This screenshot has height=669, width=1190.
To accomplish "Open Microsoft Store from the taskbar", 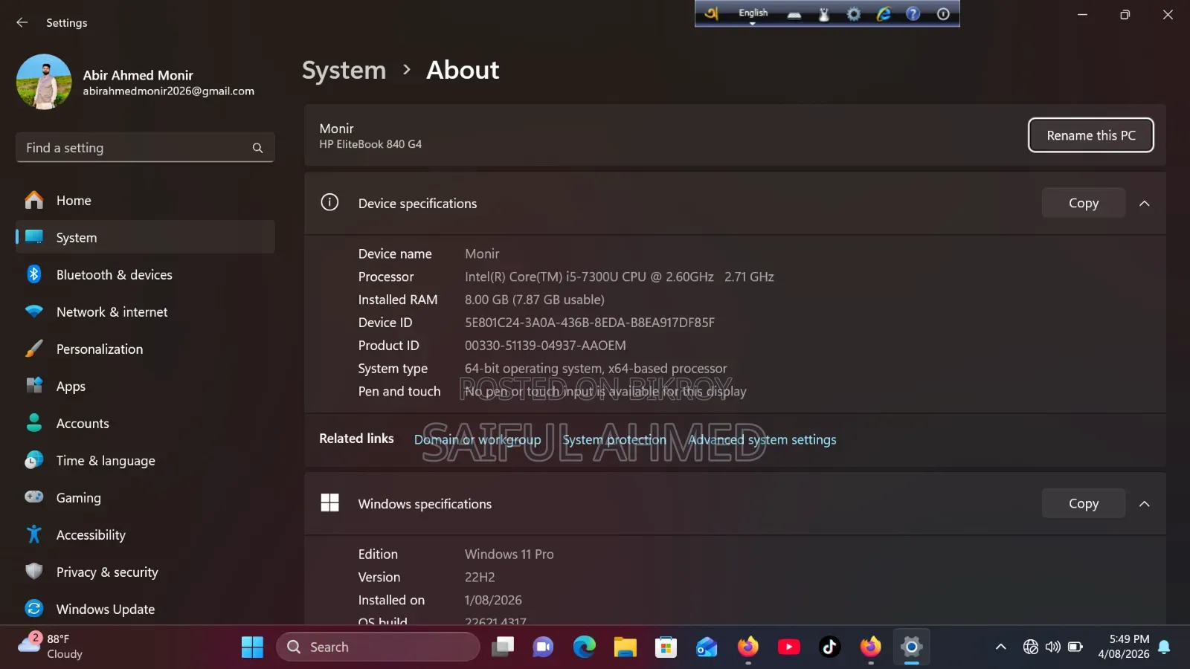I will pos(666,647).
